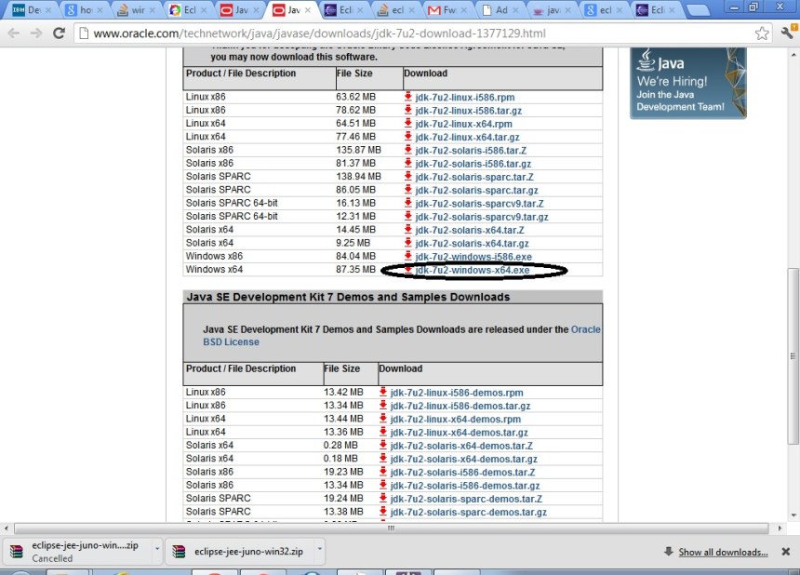Switch to the IBM 'De' tab

tap(30, 9)
